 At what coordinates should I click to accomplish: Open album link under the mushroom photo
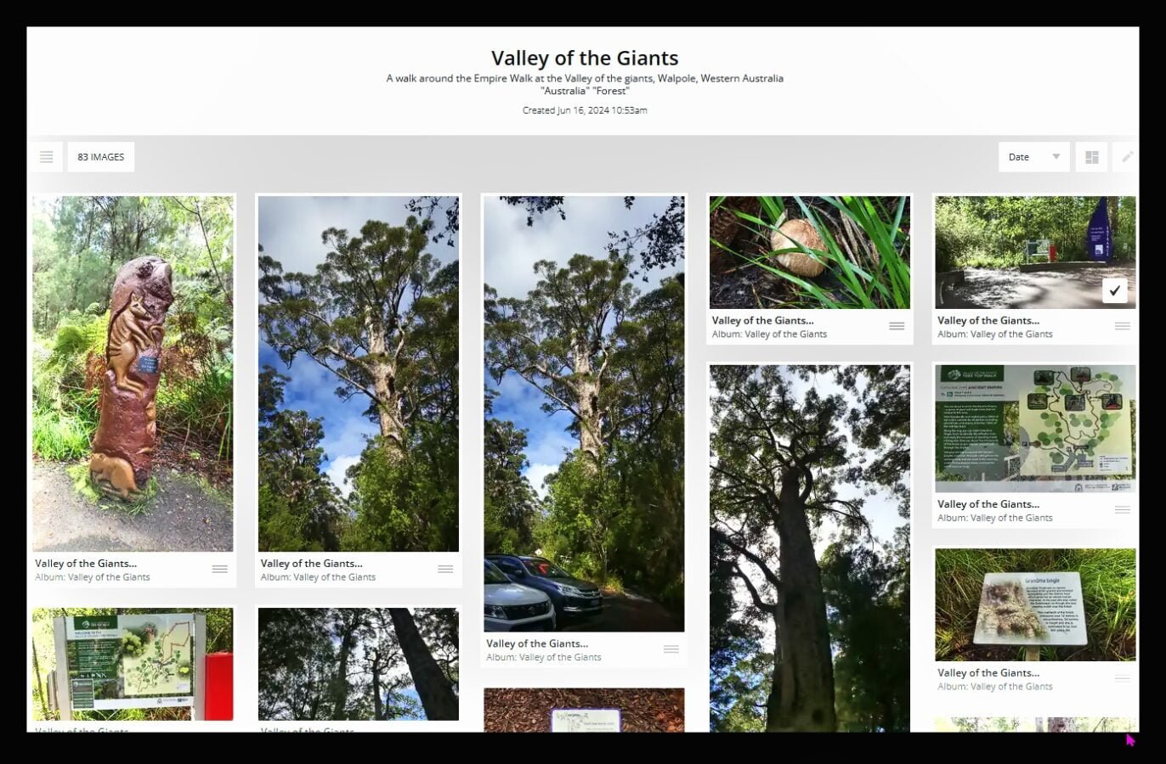coord(769,334)
